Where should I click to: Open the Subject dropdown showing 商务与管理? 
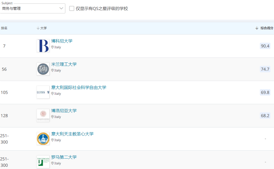point(32,8)
